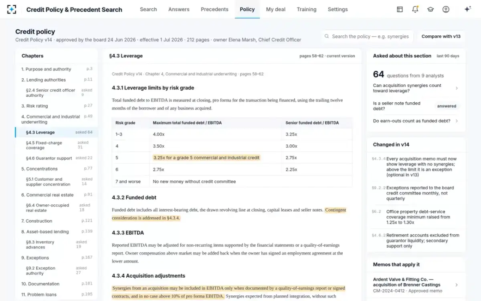
Task: Click 'last 90 days' label
Action: click(x=448, y=56)
